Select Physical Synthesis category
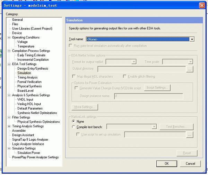The width and height of the screenshot is (208, 175). point(29,86)
